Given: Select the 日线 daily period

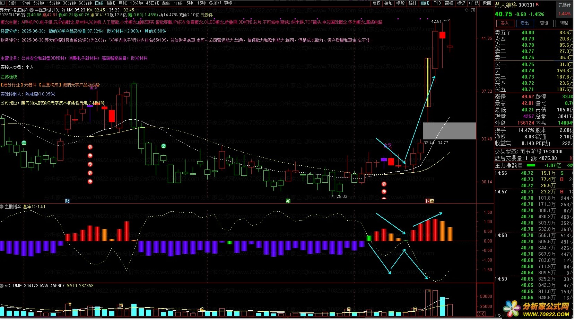Looking at the screenshot, I should pos(99,3).
